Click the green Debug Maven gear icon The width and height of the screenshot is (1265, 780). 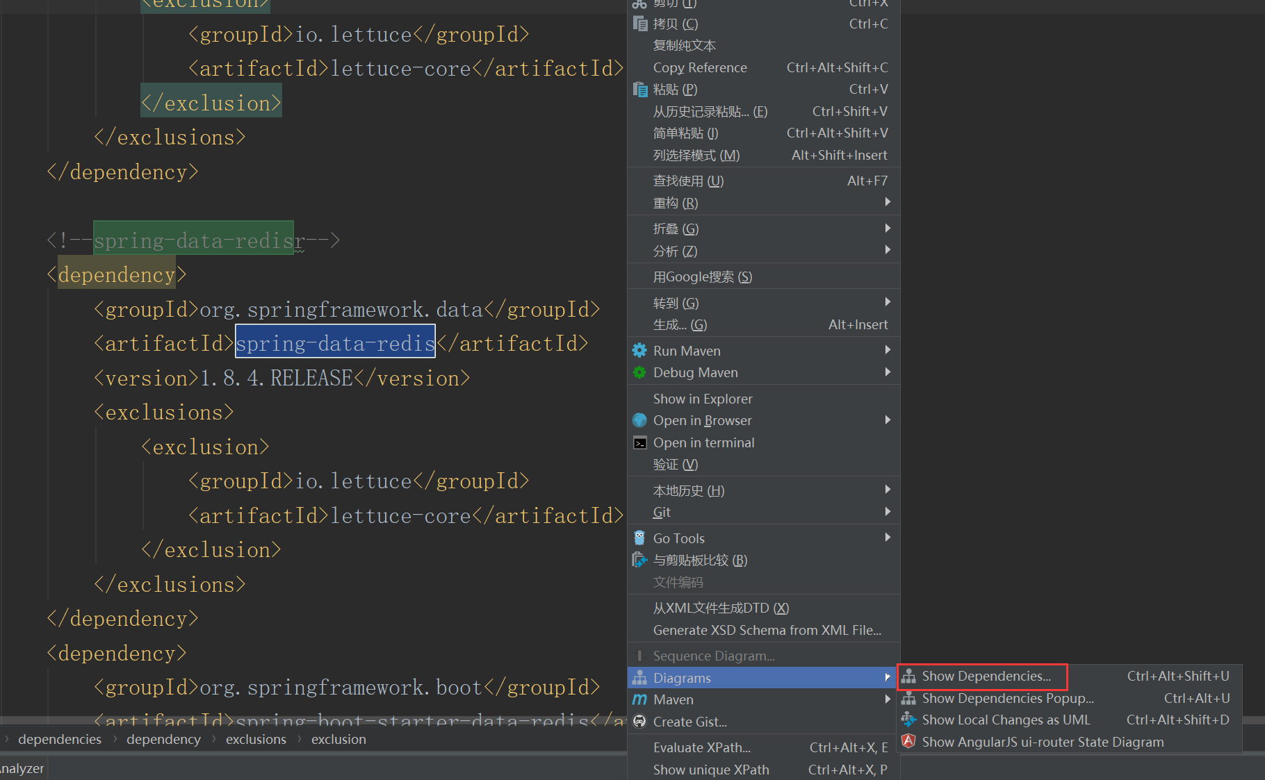coord(639,372)
